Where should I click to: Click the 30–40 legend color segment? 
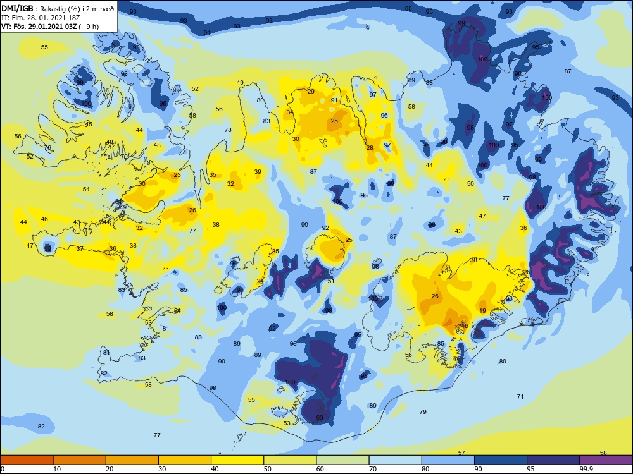[185, 460]
